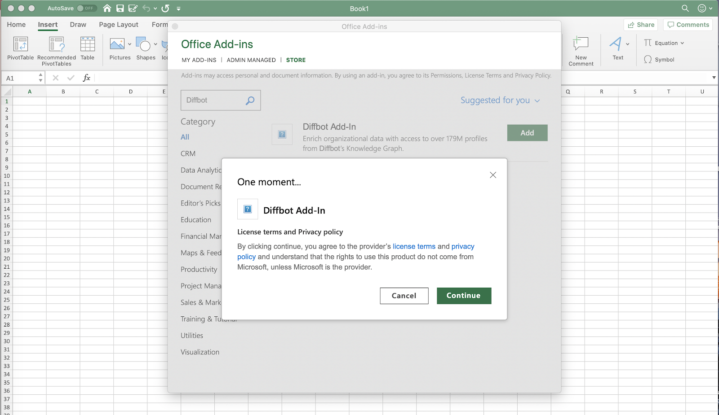Expand the Text dropdown arrow
This screenshot has height=415, width=719.
627,44
